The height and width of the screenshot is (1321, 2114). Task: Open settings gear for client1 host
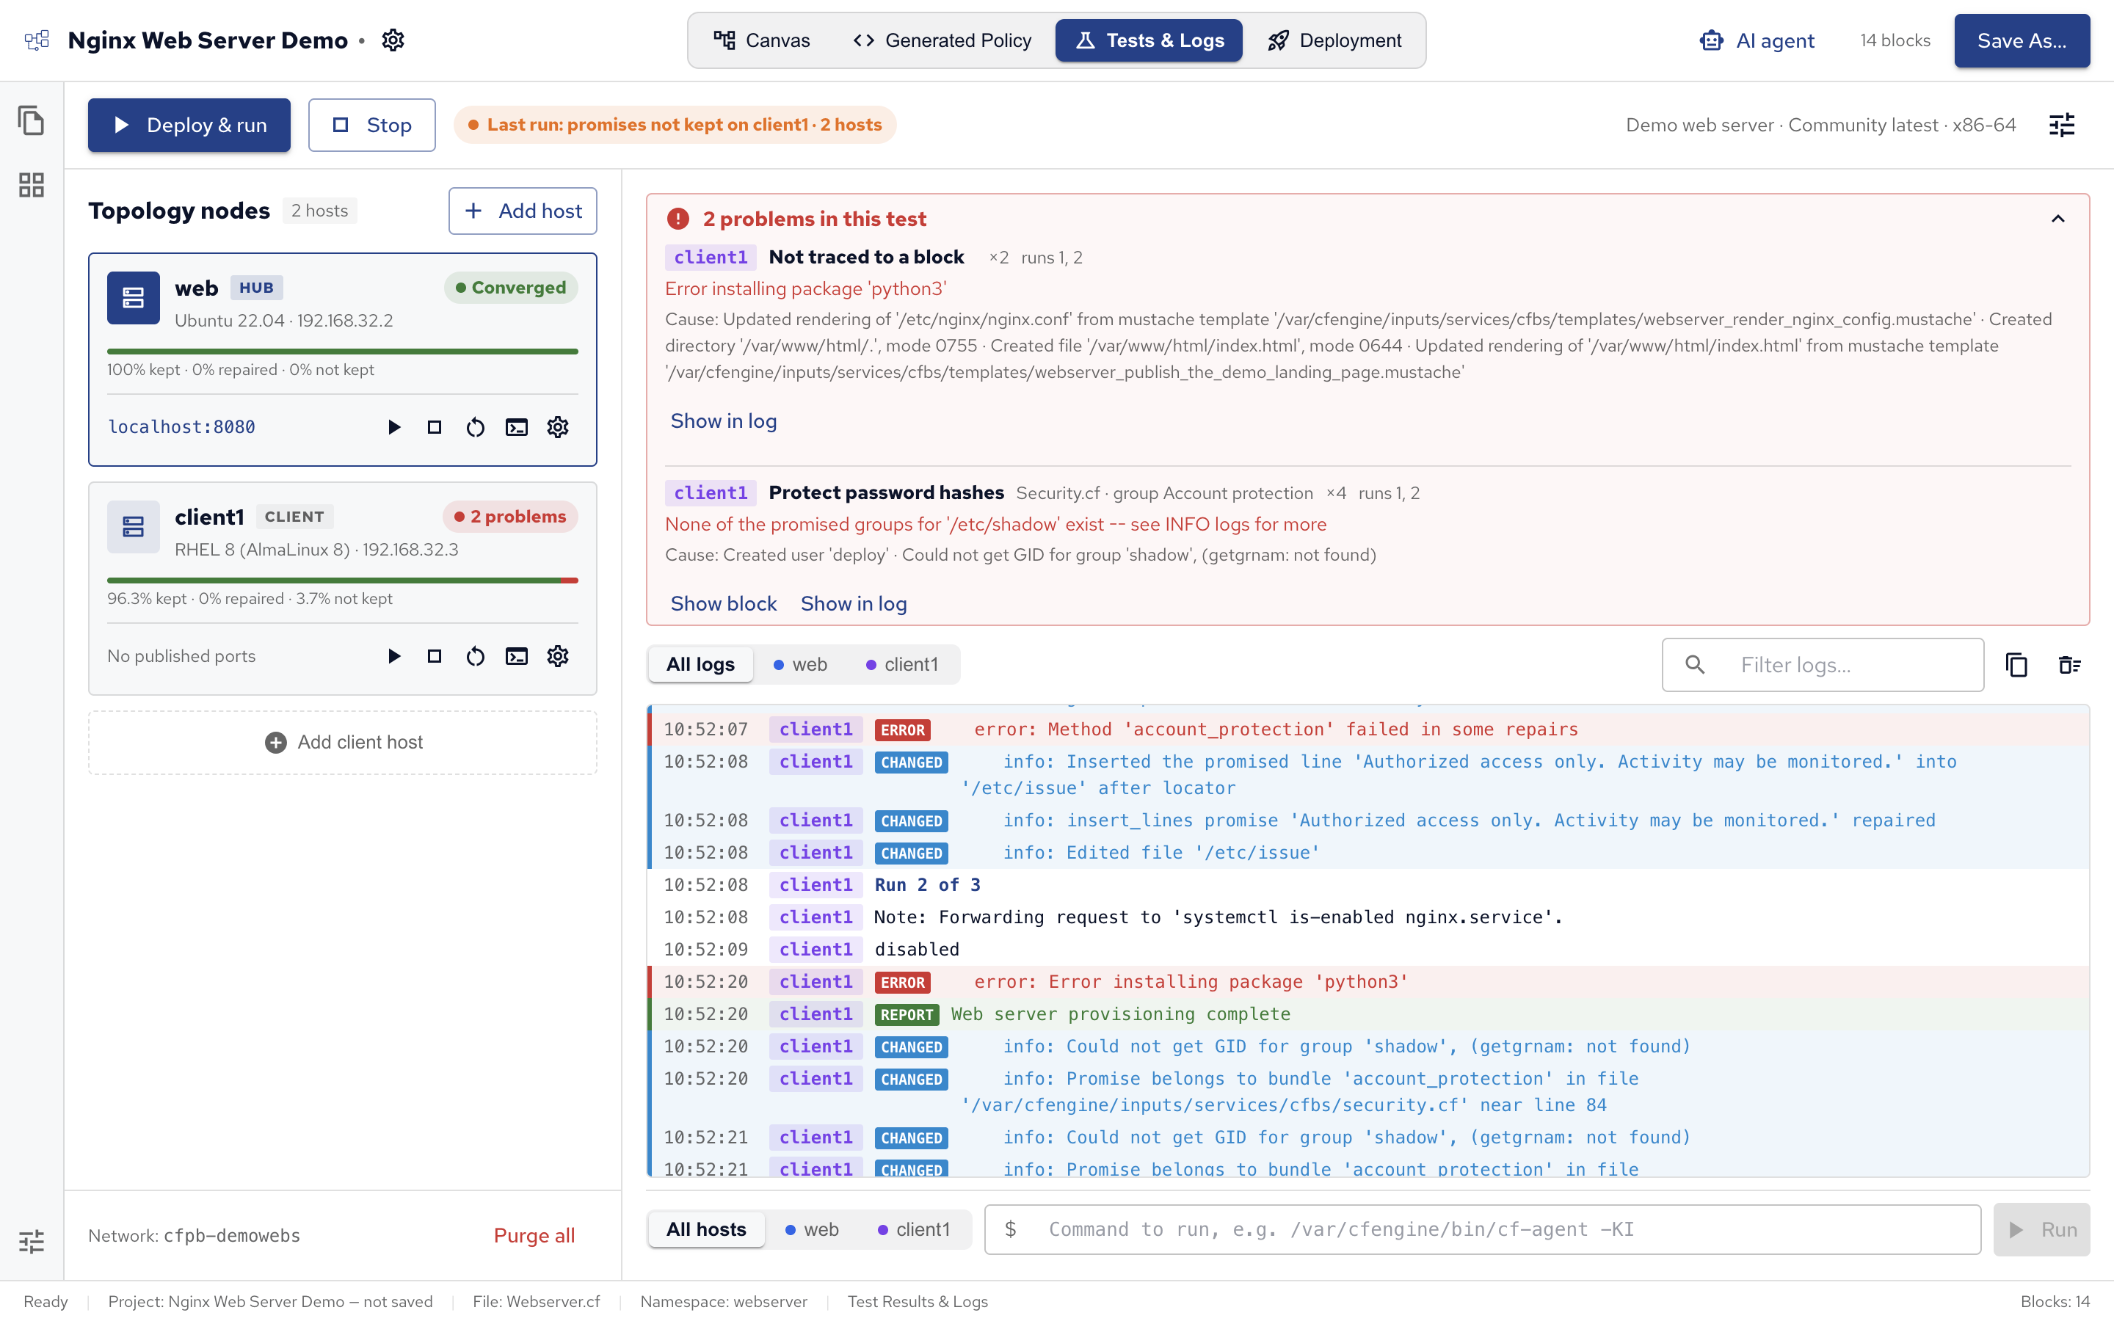point(557,656)
